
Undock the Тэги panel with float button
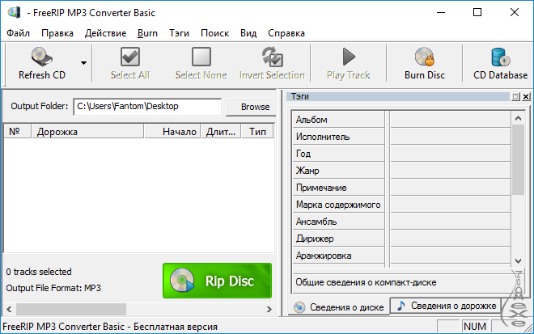(516, 97)
